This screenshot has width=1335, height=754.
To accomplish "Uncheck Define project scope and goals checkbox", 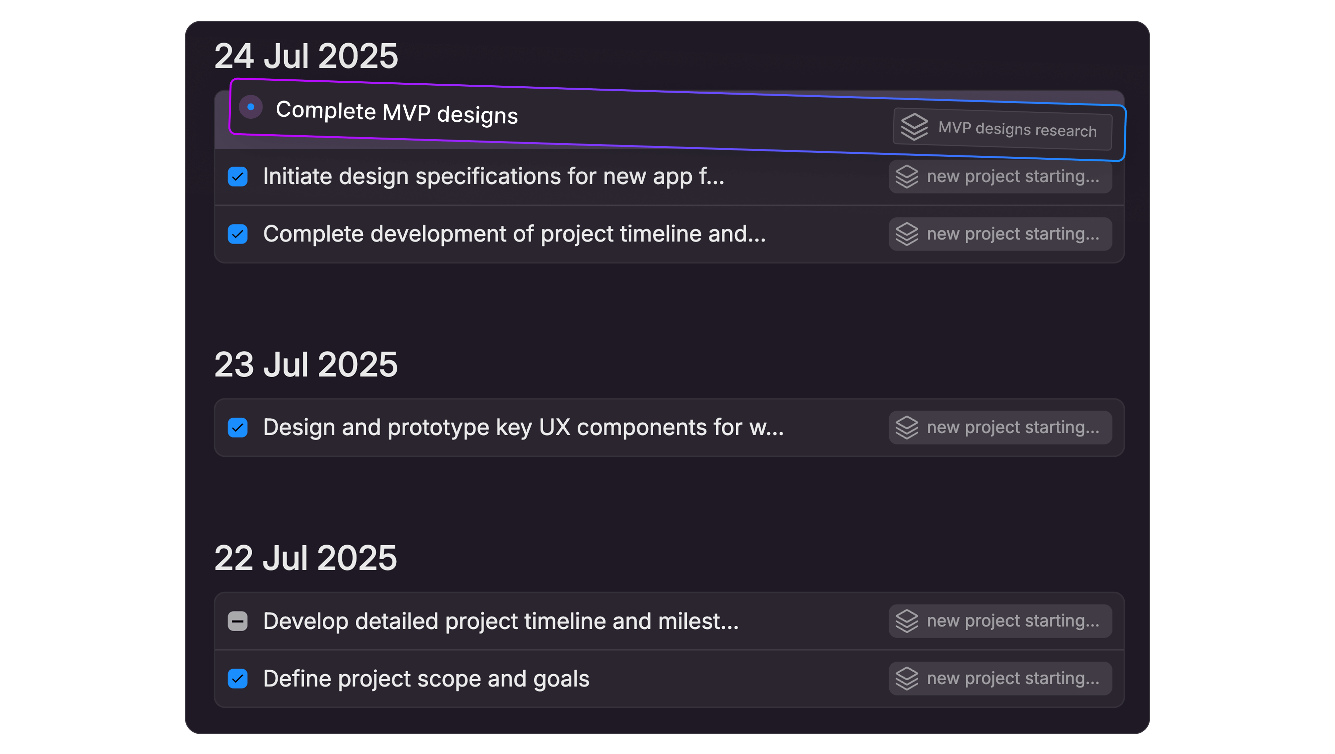I will 238,678.
